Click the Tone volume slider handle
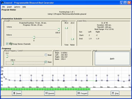The height and width of the screenshot is (99, 132). click(x=67, y=28)
